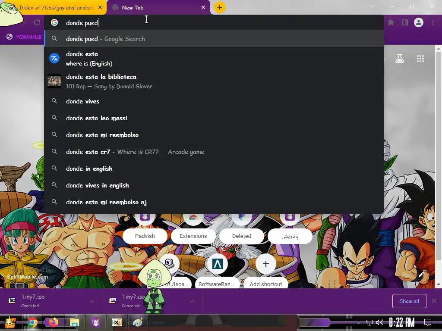Switch to the Index of /isos tab

[x=57, y=8]
